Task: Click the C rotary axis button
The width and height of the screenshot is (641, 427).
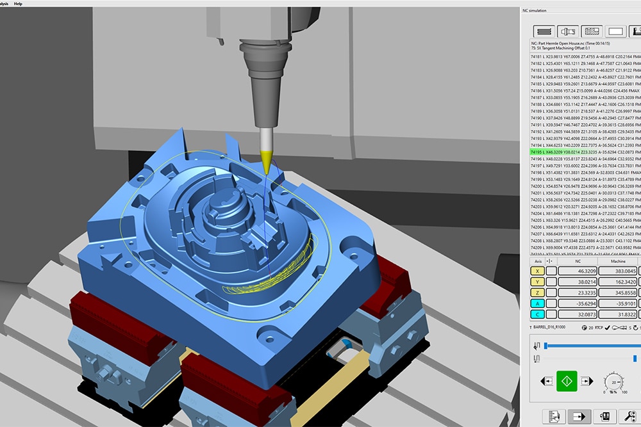Action: (537, 314)
